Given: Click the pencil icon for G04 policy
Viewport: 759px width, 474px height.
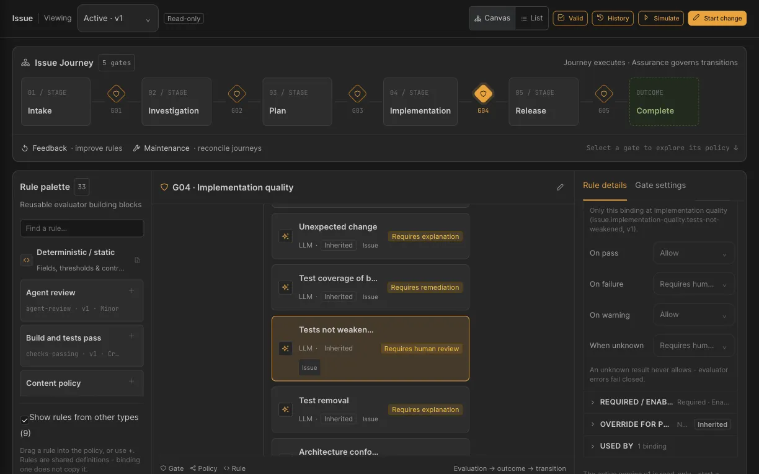Looking at the screenshot, I should [x=561, y=187].
